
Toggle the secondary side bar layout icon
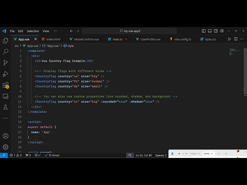click(216, 31)
